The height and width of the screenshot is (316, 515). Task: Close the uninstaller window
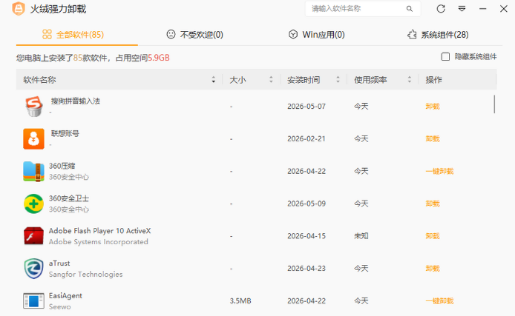click(x=504, y=9)
